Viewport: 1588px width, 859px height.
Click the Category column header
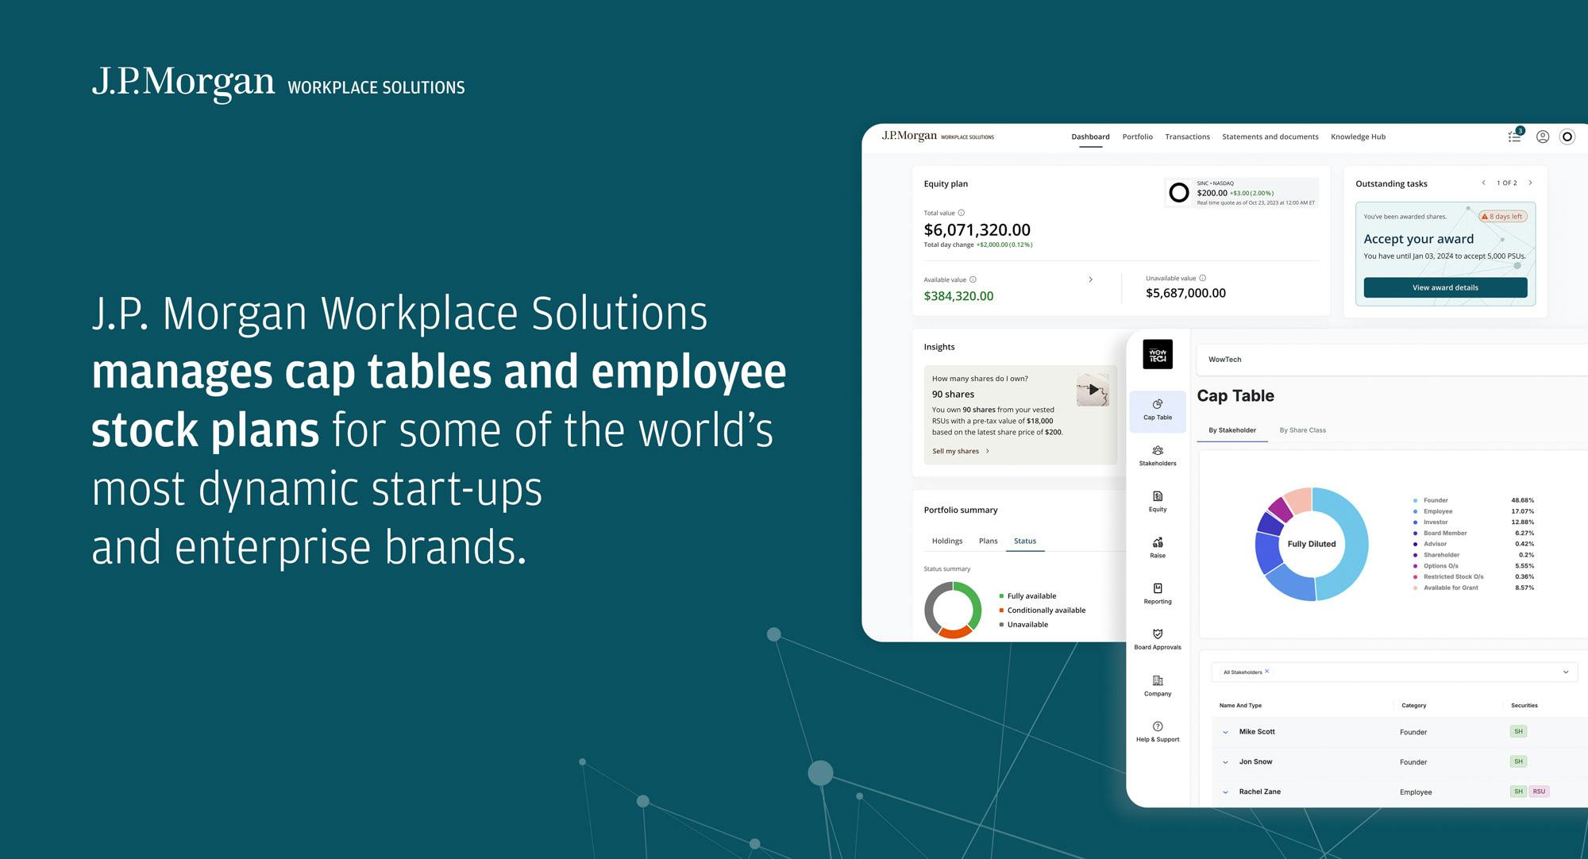1413,705
